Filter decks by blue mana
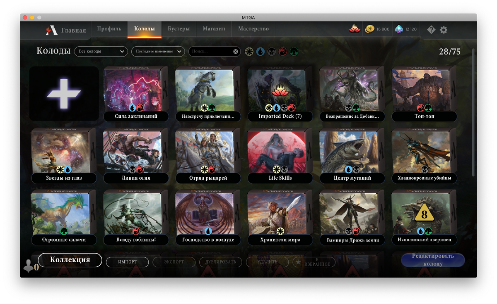This screenshot has width=497, height=304. 260,52
